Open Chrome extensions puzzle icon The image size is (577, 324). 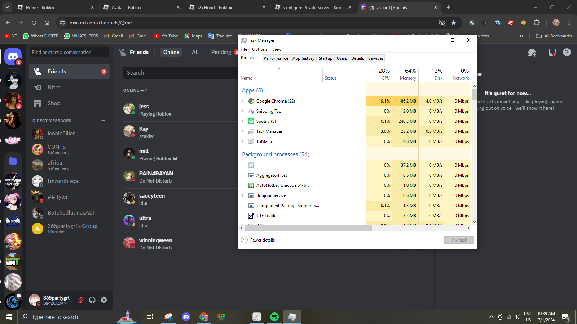click(x=537, y=23)
